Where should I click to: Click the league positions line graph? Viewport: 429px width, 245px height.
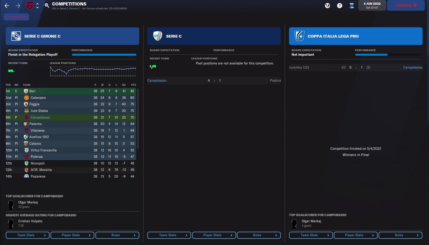93,71
